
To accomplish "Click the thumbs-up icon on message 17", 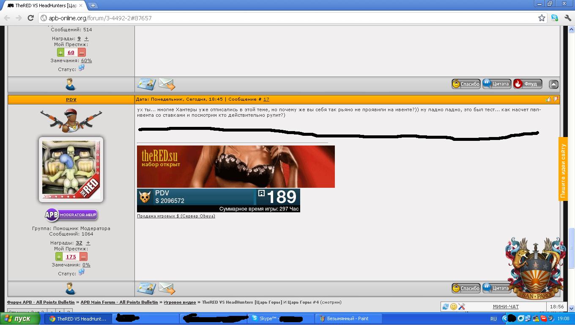I will point(548,99).
